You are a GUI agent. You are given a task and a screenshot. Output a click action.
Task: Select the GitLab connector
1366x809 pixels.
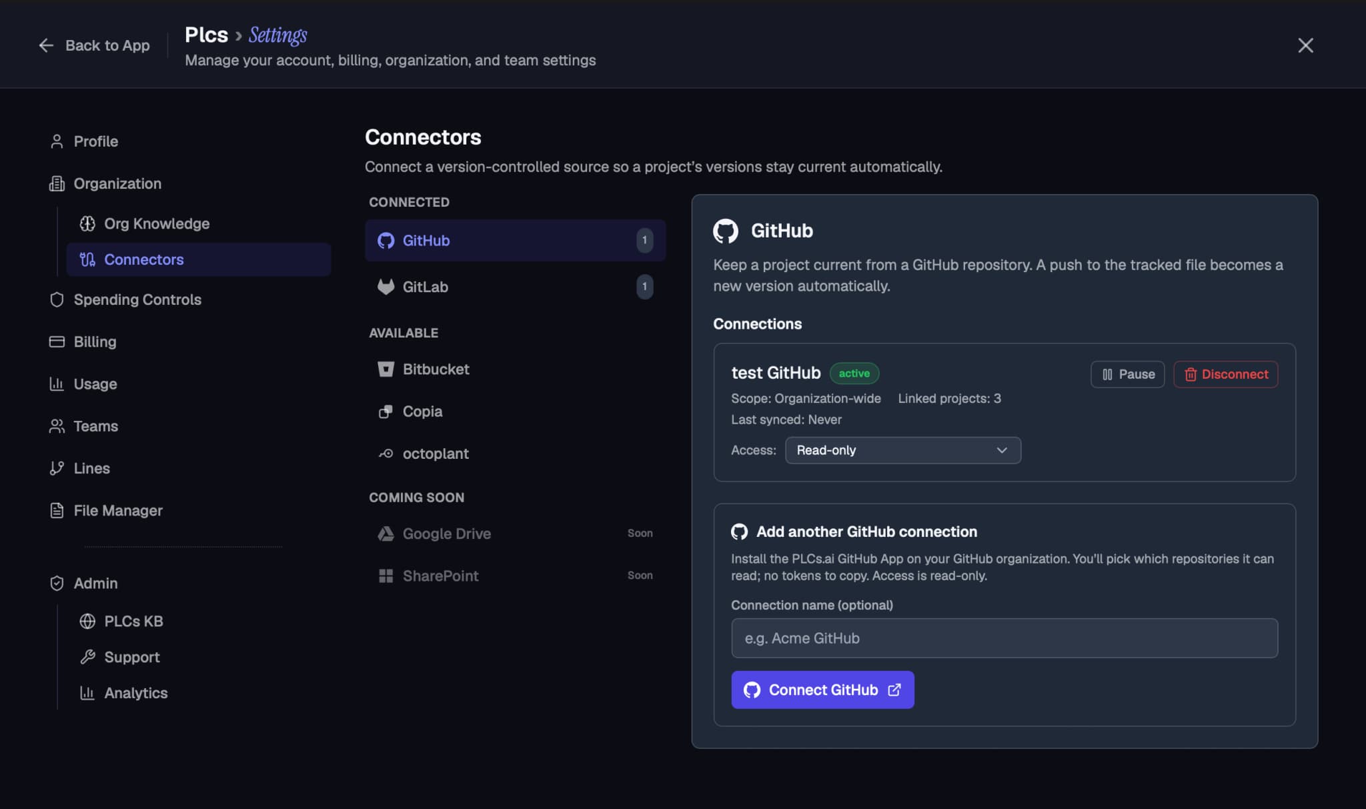pyautogui.click(x=515, y=287)
